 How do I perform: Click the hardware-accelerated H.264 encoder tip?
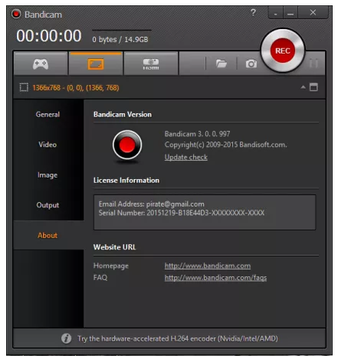tap(178, 338)
